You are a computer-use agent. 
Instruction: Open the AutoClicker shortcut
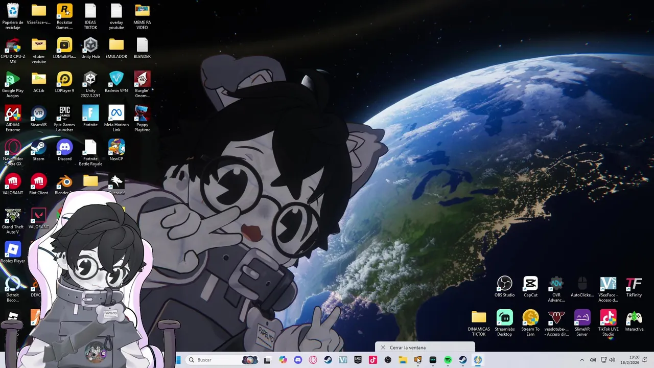tap(582, 287)
